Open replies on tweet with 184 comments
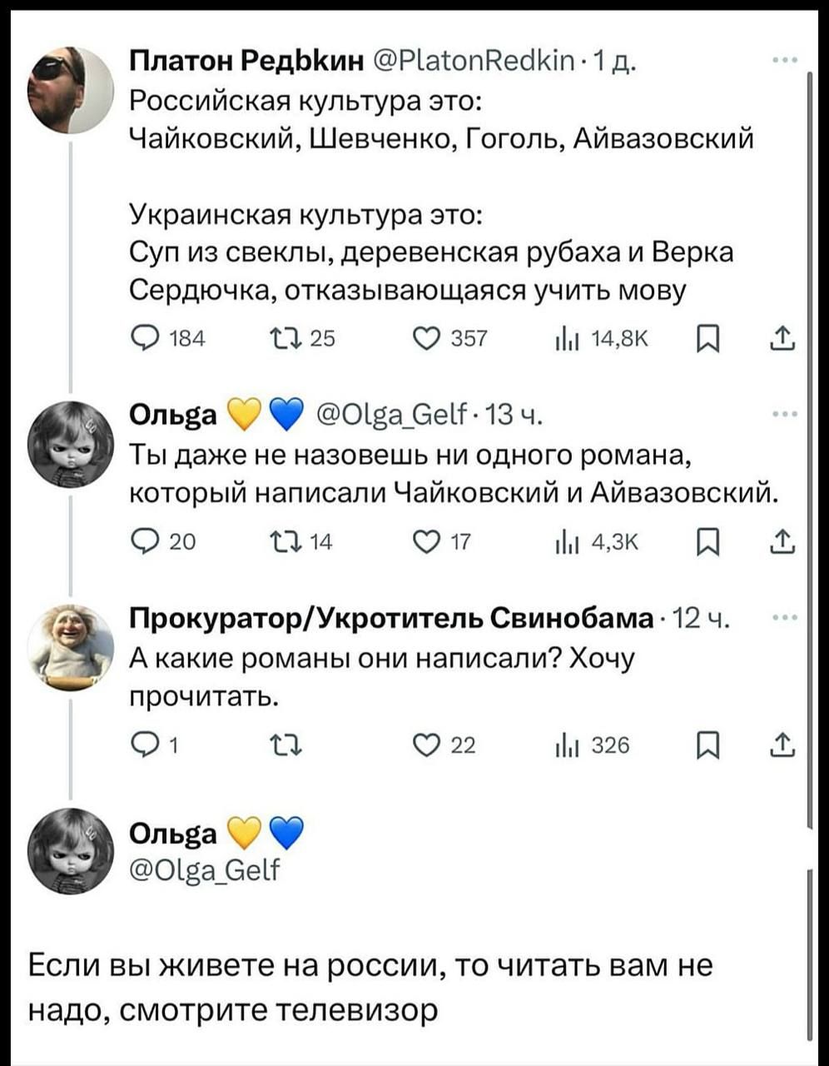This screenshot has width=829, height=1066. click(x=143, y=339)
